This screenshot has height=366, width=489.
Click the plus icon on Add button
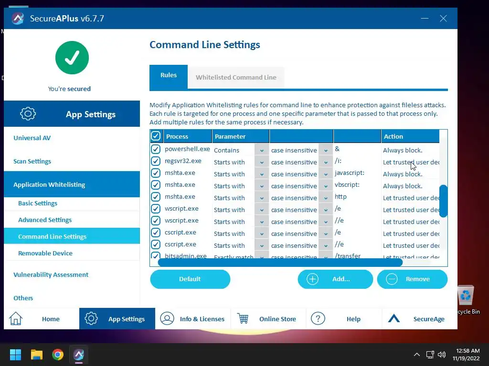coord(312,279)
